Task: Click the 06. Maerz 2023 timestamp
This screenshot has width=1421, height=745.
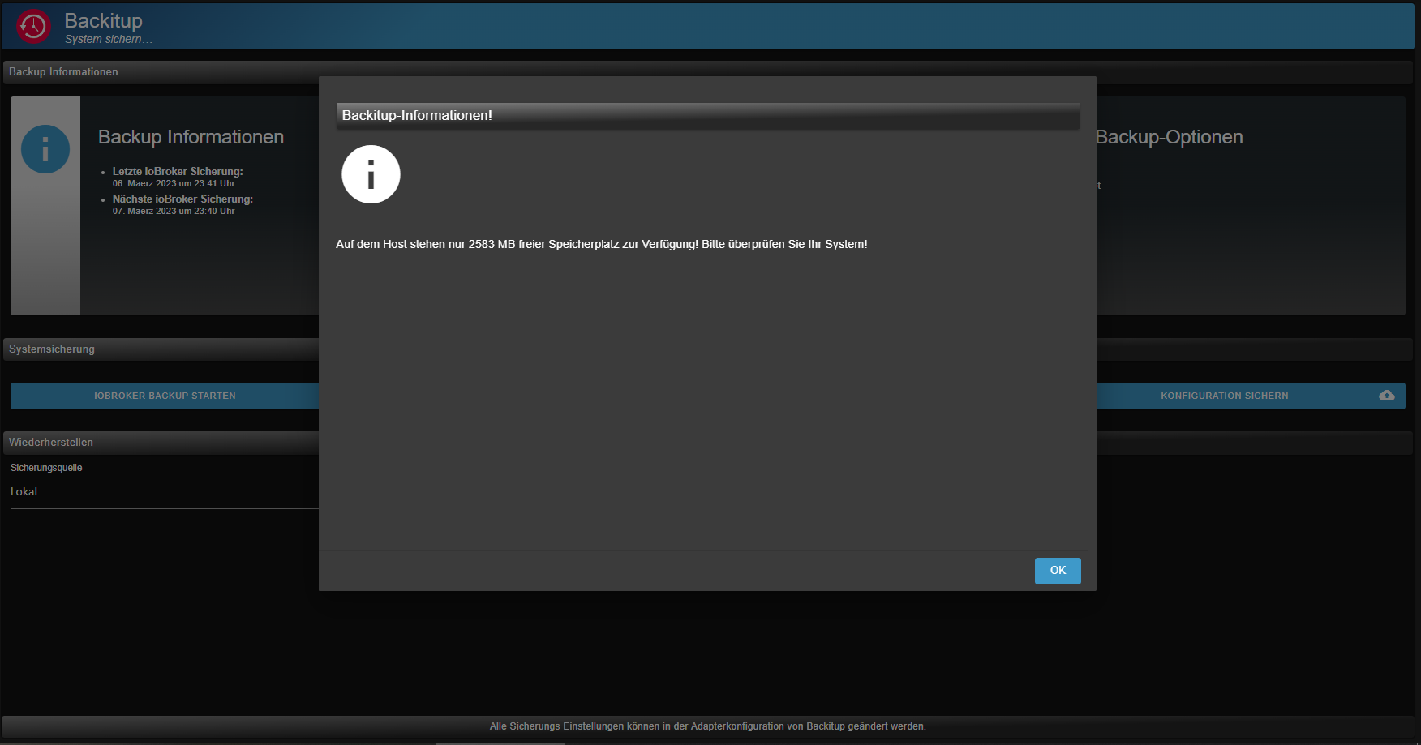Action: point(174,184)
